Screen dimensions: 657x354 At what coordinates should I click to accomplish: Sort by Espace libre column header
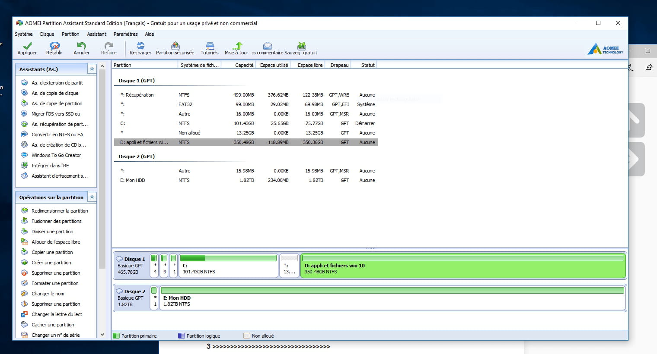click(x=308, y=65)
